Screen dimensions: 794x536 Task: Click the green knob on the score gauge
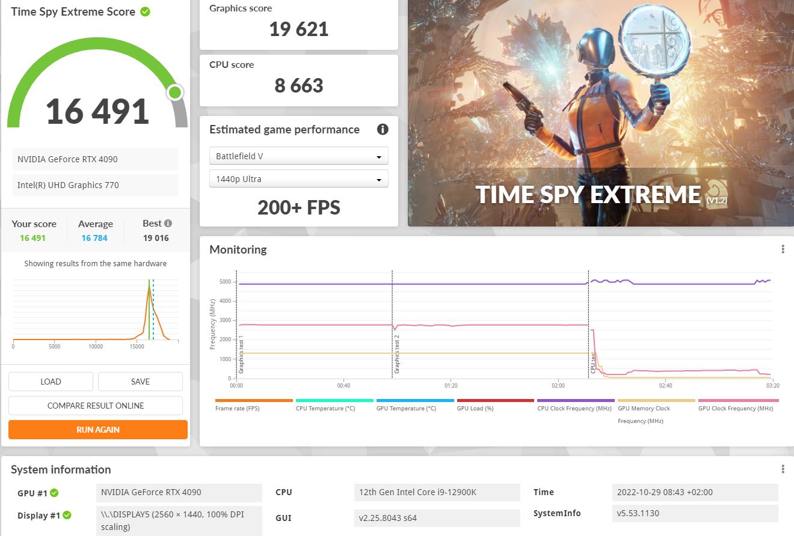[175, 93]
